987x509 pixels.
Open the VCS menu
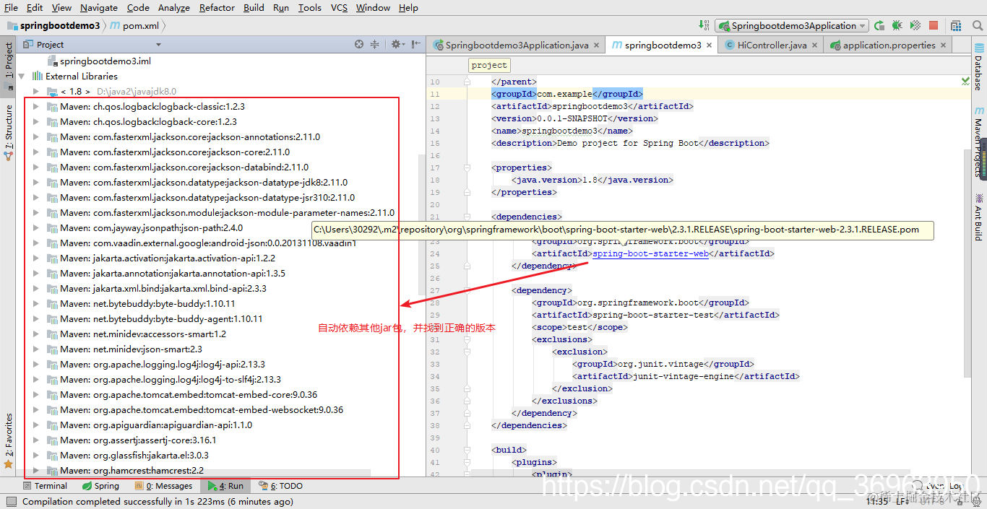(x=339, y=7)
